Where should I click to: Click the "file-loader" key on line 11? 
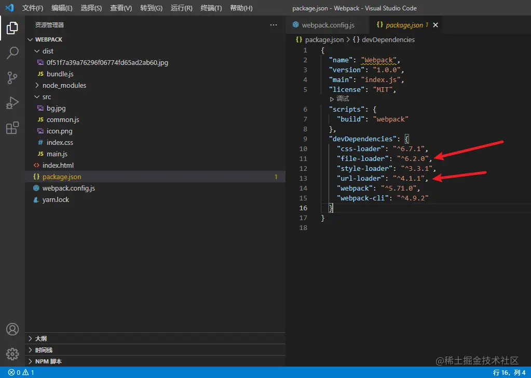click(x=362, y=158)
